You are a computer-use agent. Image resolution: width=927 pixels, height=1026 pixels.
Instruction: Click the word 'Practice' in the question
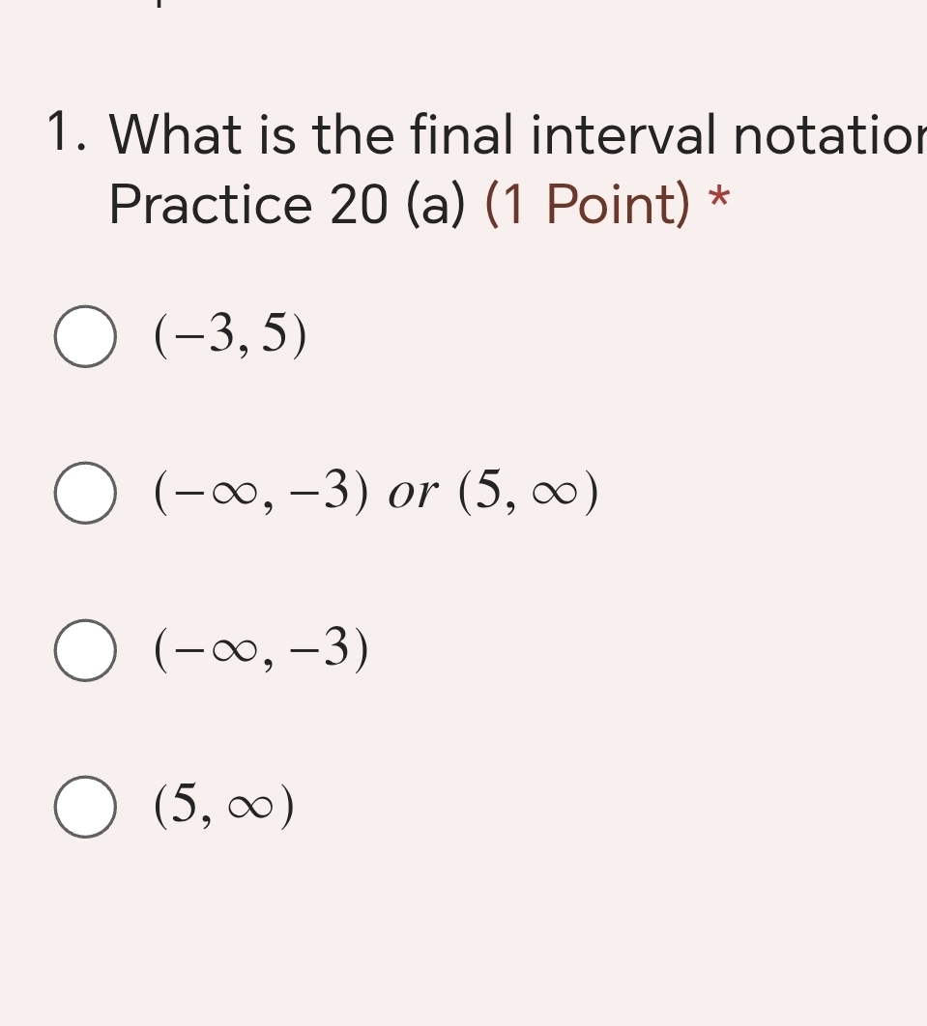pyautogui.click(x=210, y=205)
